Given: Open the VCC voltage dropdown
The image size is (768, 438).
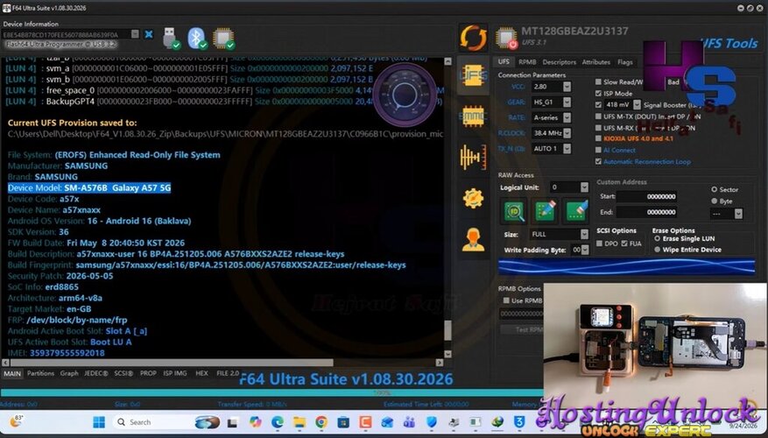Looking at the screenshot, I should point(567,87).
